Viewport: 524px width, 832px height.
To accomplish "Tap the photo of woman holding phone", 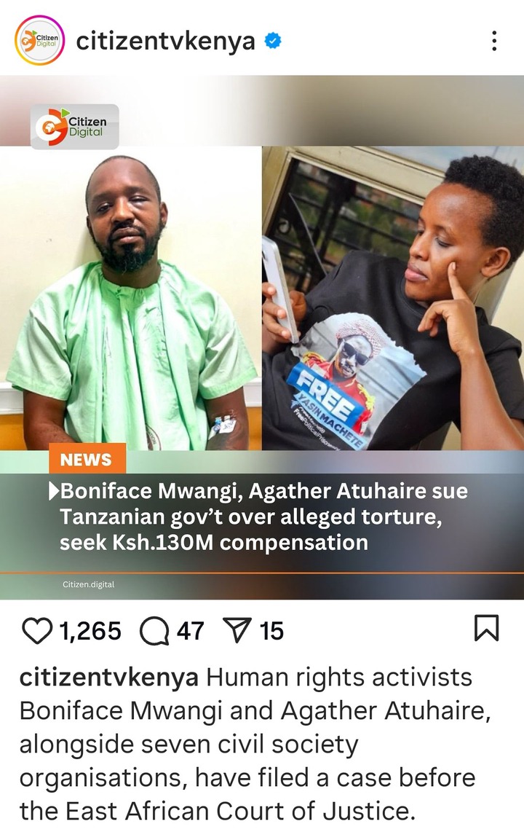I will (393, 298).
